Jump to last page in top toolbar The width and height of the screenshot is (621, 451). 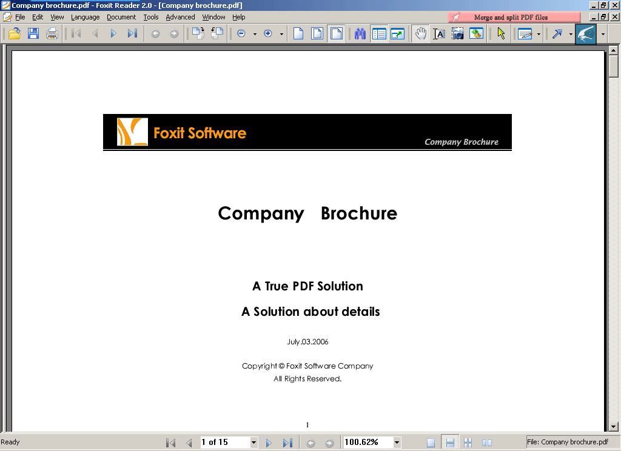point(132,34)
